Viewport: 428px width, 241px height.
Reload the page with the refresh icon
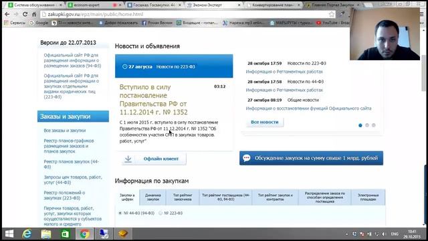tap(25, 14)
